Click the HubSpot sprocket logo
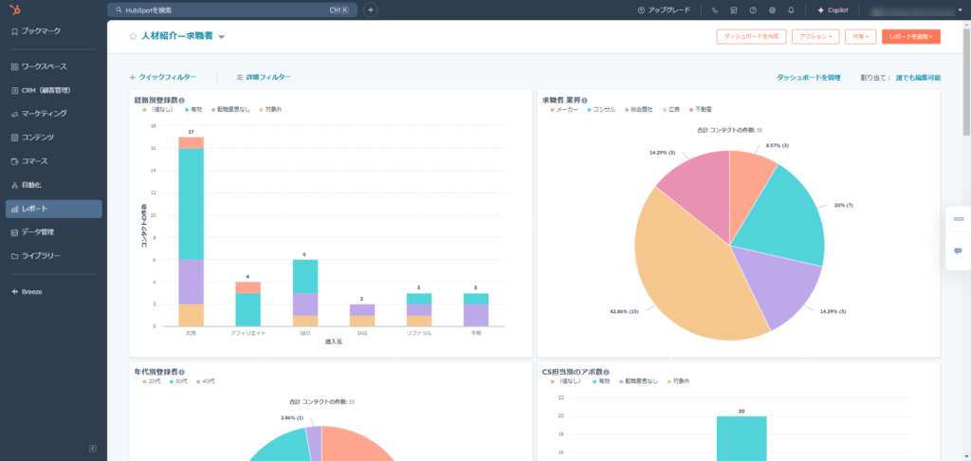The image size is (971, 461). pos(14,9)
